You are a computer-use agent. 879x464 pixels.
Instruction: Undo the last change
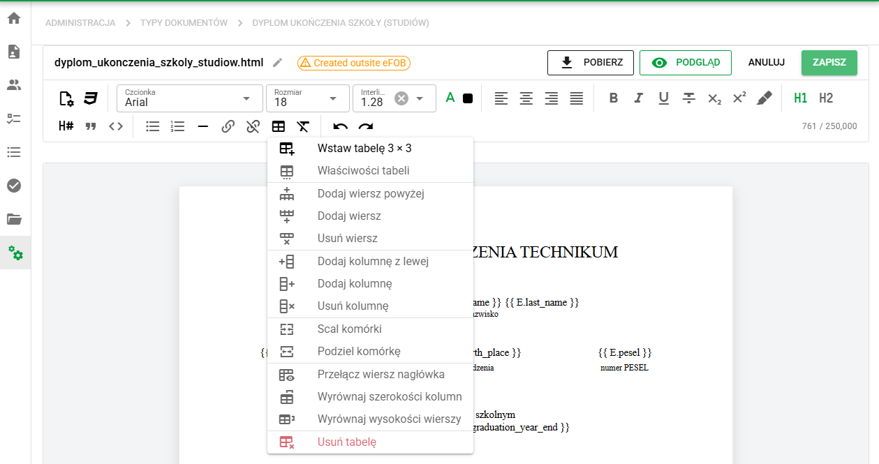(341, 126)
